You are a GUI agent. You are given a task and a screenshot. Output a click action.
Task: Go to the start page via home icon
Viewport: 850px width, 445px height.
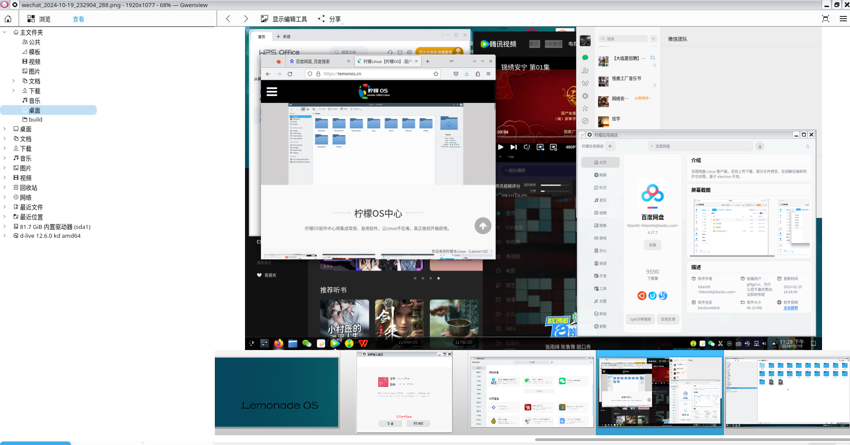tap(8, 19)
